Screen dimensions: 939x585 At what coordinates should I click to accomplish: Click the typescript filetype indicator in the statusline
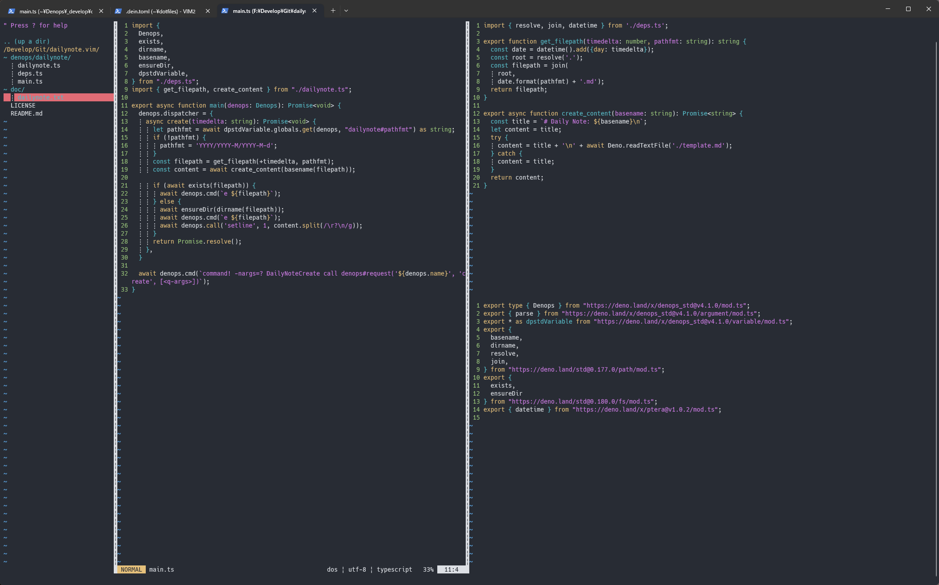pyautogui.click(x=394, y=569)
